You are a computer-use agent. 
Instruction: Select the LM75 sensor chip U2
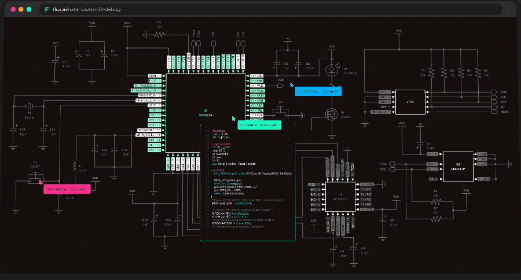[458, 167]
